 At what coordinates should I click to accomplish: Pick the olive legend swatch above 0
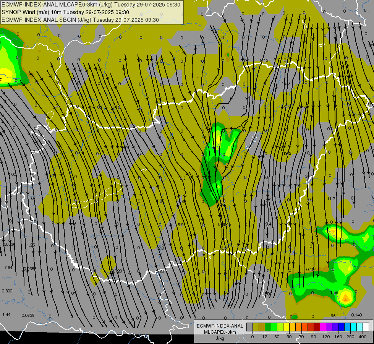256,327
